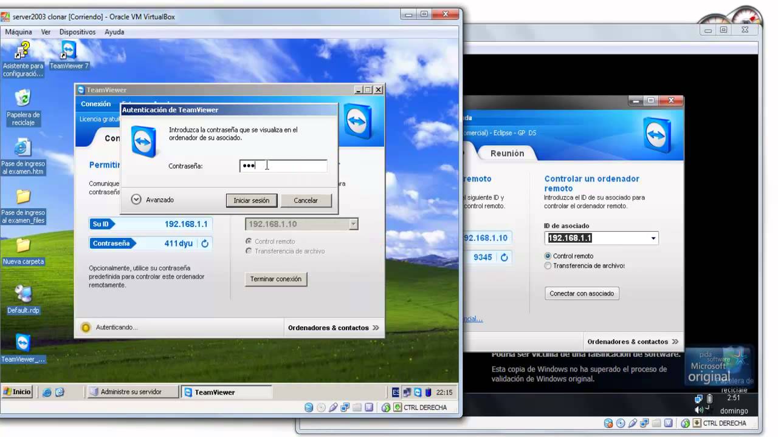The width and height of the screenshot is (778, 437).
Task: Switch to Reunión tab in back TeamViewer
Action: [507, 154]
